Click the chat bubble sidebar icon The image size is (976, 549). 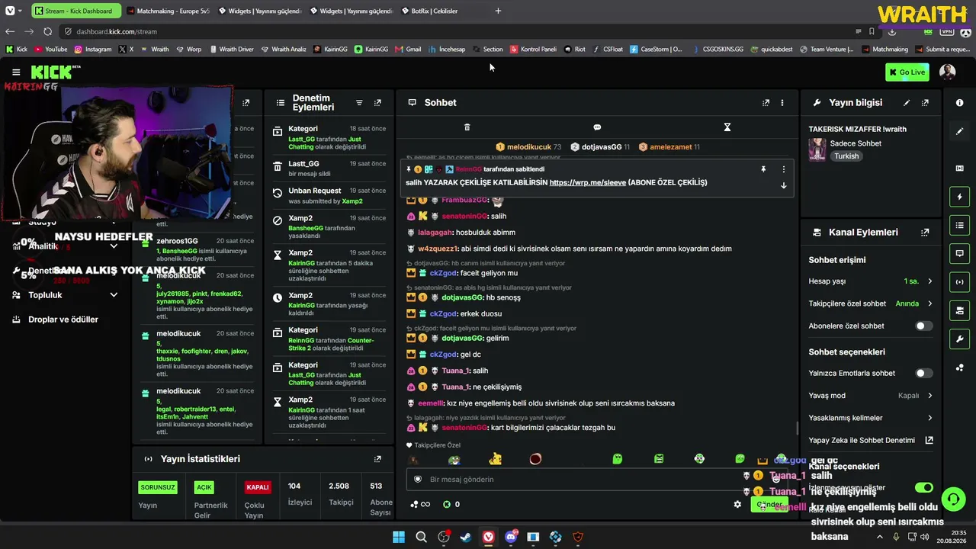pos(959,253)
